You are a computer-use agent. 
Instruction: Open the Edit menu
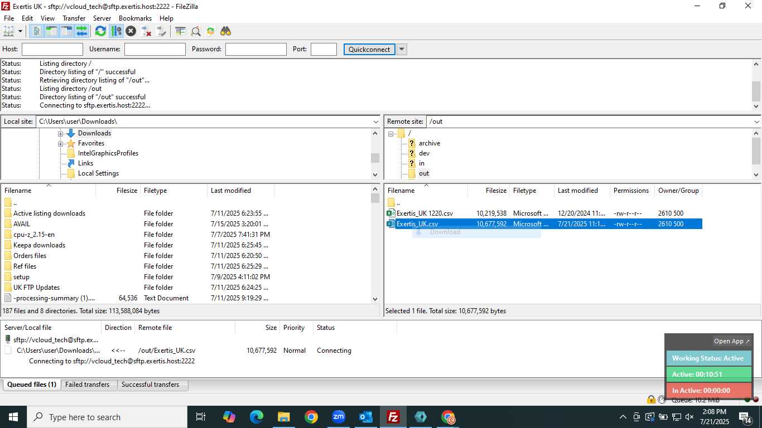27,18
